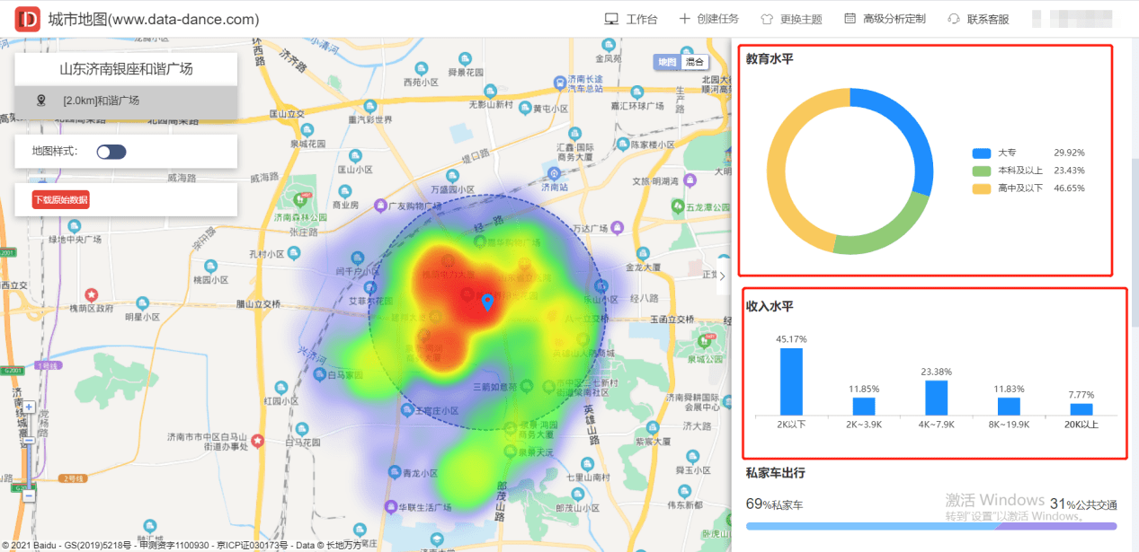The width and height of the screenshot is (1139, 552).
Task: Click the blue center marker on heatmap
Action: click(487, 302)
